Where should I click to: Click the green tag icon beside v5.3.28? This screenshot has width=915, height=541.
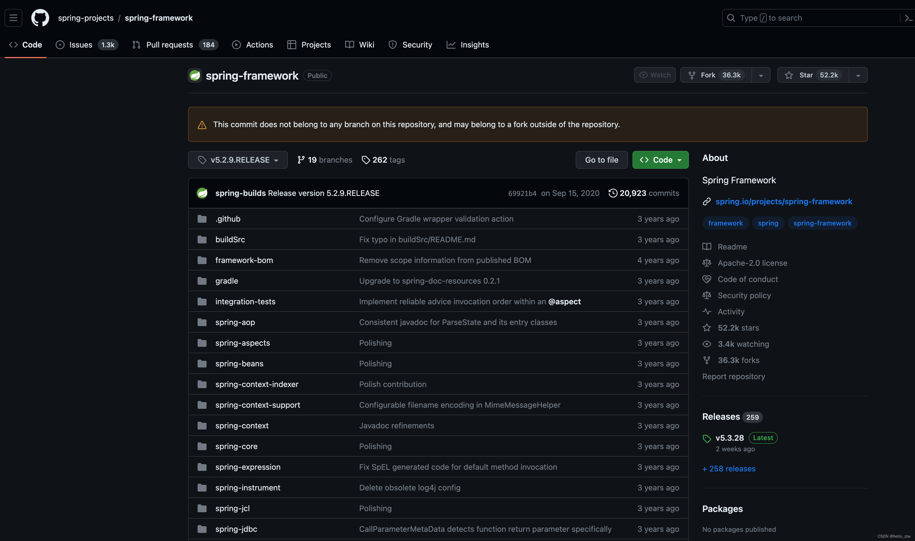point(707,438)
